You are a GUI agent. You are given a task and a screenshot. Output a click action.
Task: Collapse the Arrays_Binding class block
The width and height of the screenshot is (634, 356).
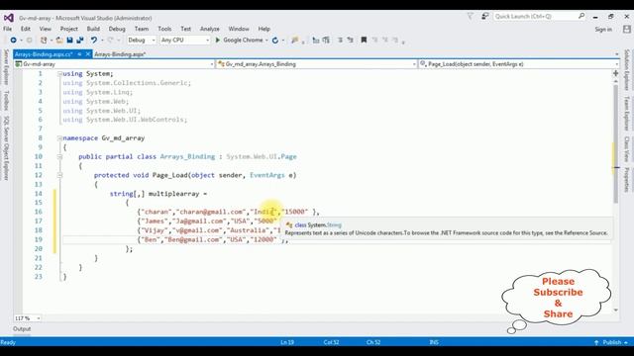59,156
